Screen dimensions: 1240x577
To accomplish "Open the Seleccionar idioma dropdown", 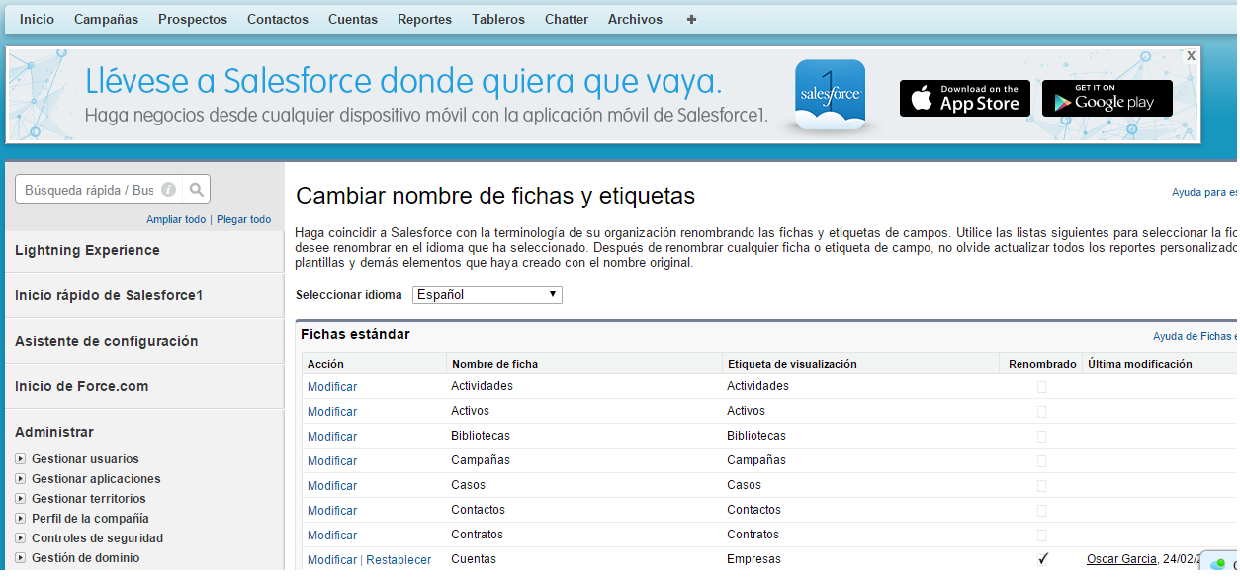I will click(487, 294).
